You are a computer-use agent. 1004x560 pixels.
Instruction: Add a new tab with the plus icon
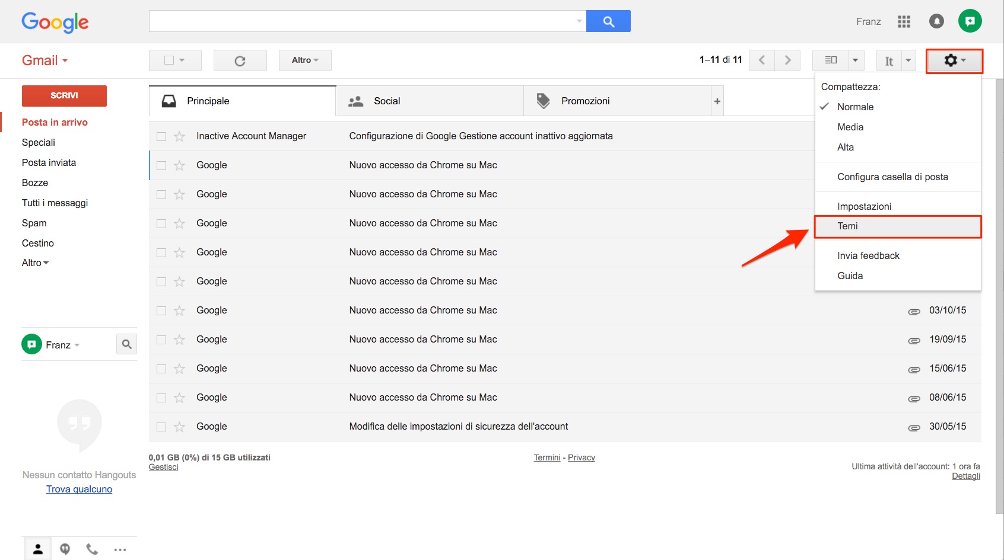717,101
